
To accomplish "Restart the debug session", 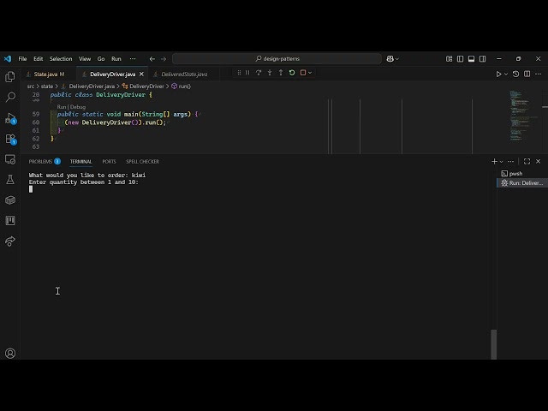I will coord(292,73).
